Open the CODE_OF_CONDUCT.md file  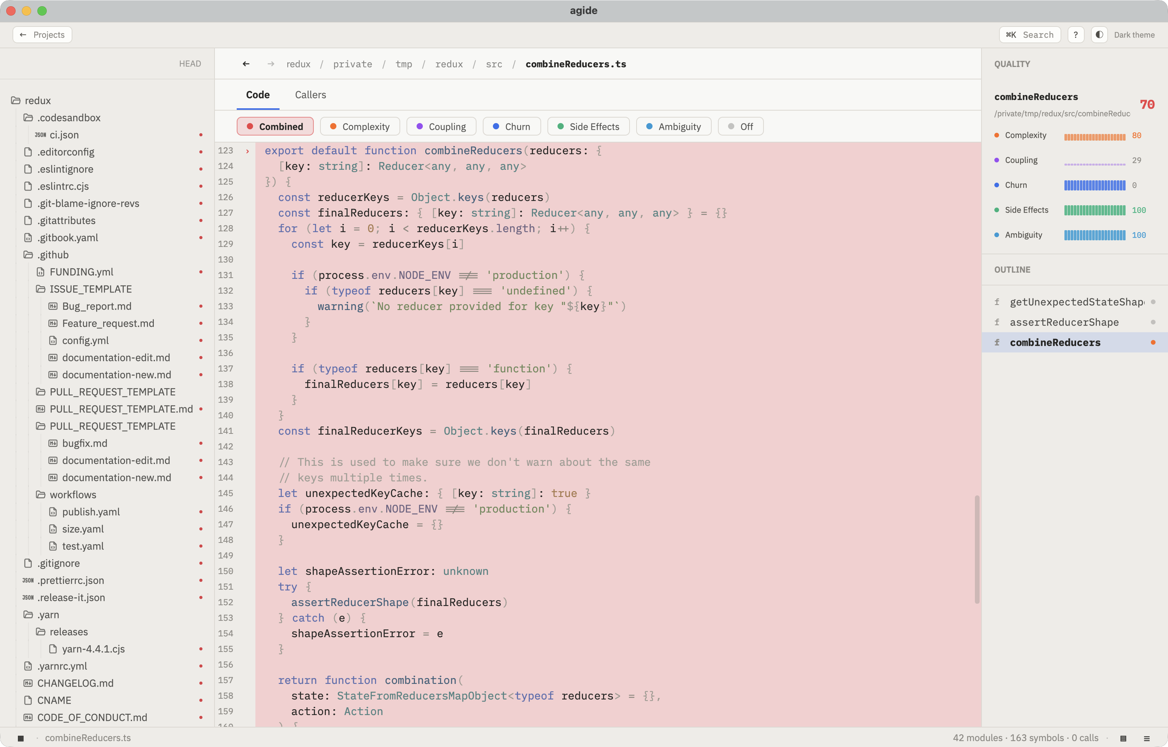(92, 717)
